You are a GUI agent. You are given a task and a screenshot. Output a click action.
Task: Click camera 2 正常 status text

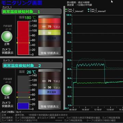[7, 98]
